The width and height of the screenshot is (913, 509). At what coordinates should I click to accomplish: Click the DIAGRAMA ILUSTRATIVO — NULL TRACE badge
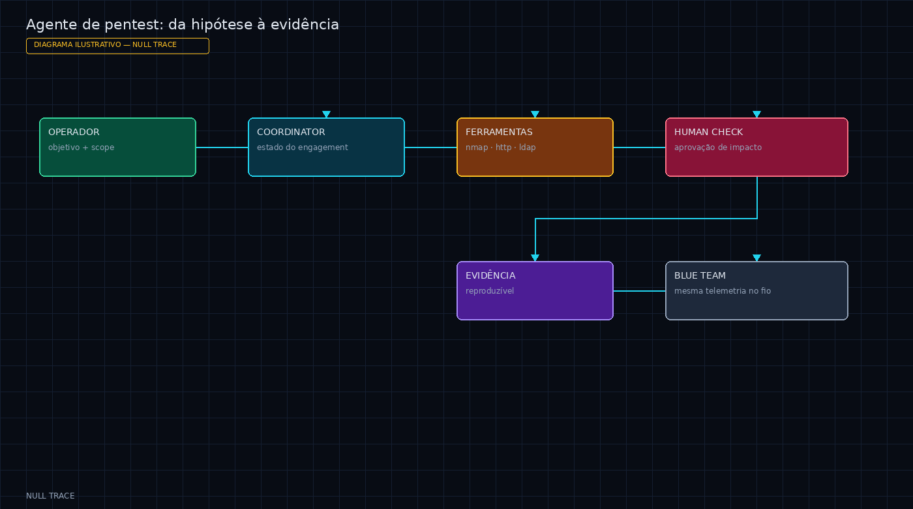[117, 46]
